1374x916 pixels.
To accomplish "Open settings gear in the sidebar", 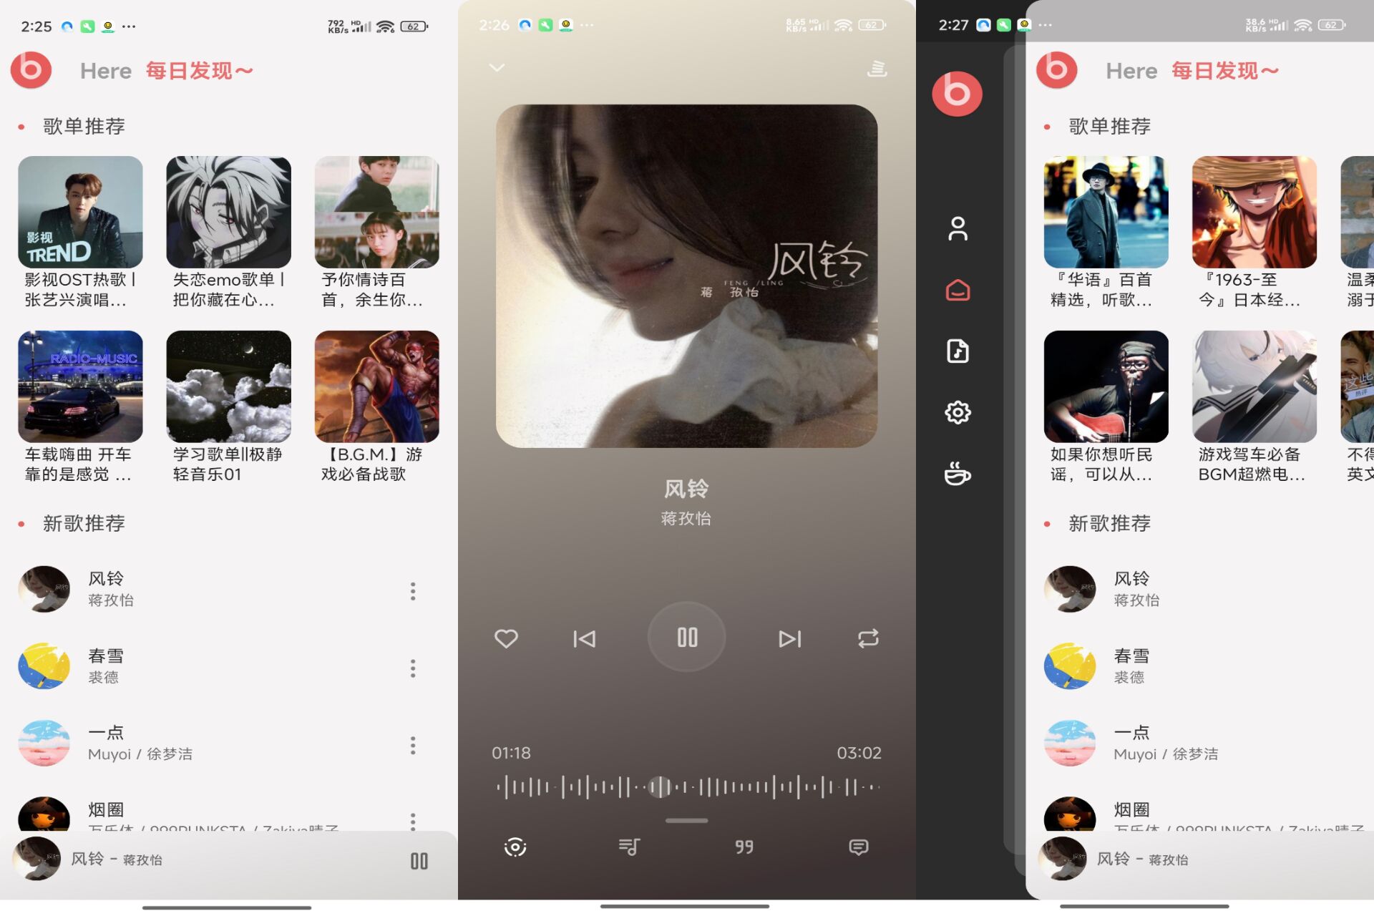I will (x=958, y=412).
